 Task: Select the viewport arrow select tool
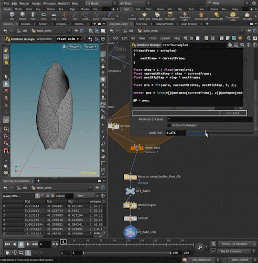click(x=6, y=76)
